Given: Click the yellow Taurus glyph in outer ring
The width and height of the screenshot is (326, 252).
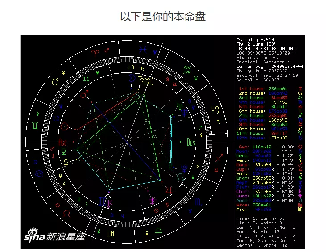Looking at the screenshot, I should point(55,82).
